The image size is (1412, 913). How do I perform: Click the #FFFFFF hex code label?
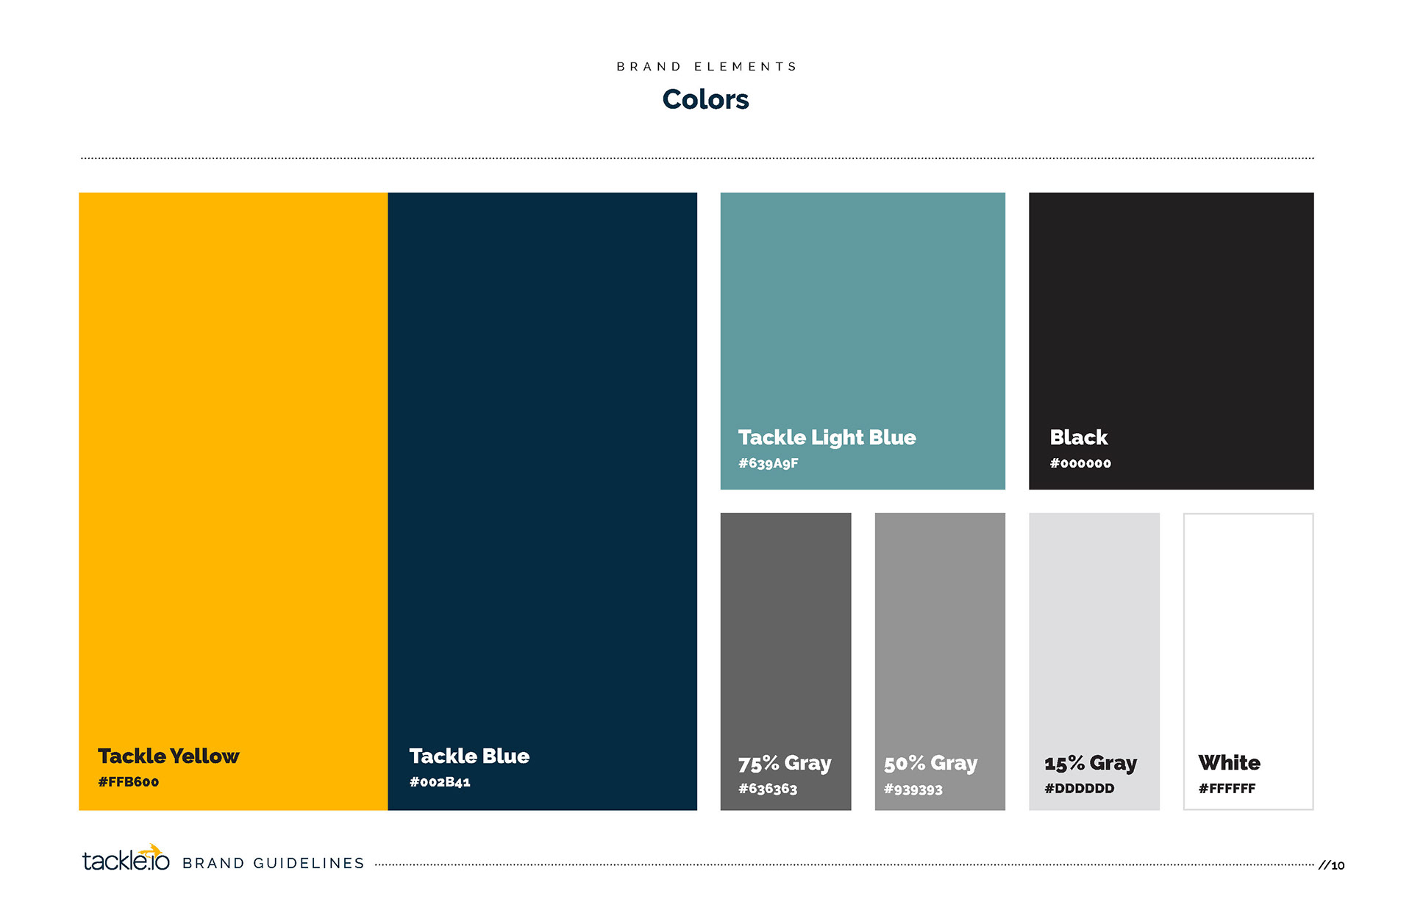coord(1227,788)
